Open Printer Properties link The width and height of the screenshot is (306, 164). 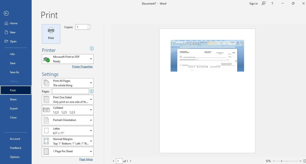tap(82, 67)
